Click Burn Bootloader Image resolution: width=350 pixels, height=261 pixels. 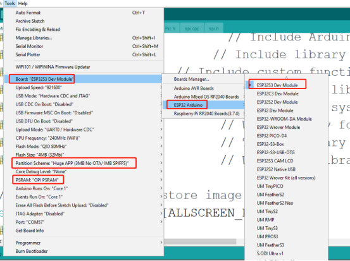coord(84,251)
